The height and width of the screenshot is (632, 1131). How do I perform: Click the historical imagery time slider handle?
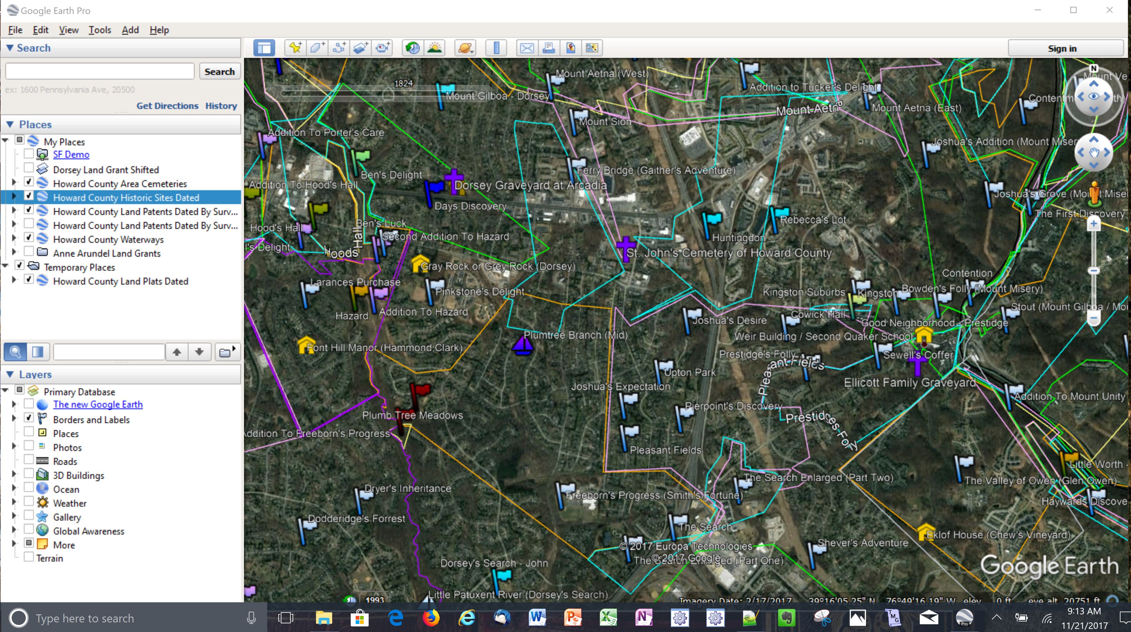[x=388, y=93]
